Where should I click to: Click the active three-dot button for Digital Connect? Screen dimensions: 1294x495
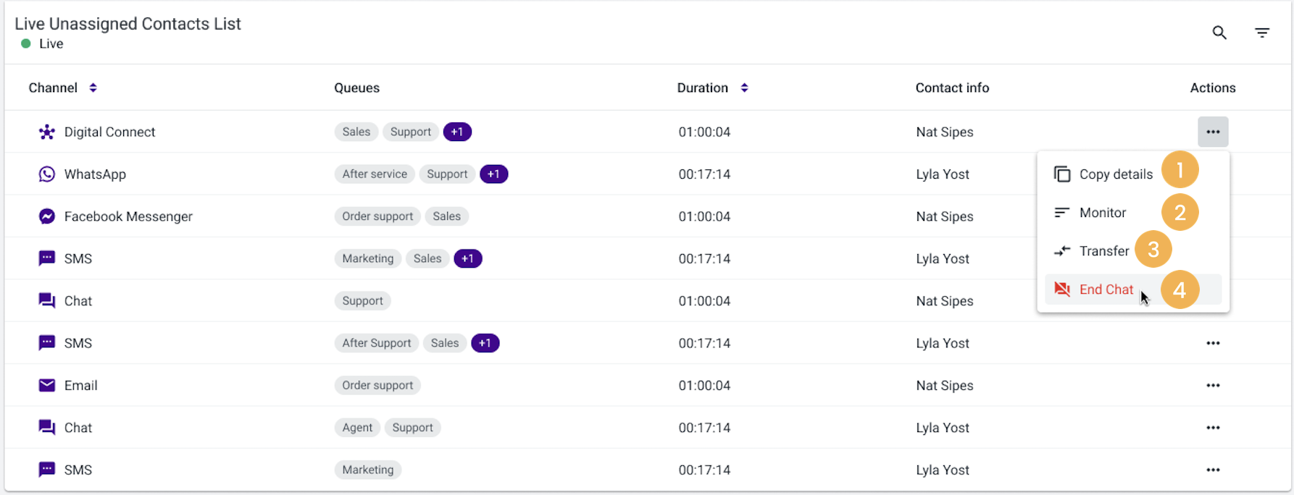pyautogui.click(x=1213, y=132)
